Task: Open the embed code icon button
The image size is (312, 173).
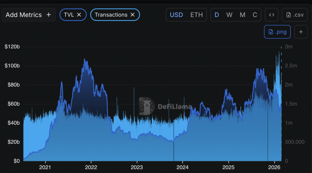Action: pyautogui.click(x=271, y=15)
